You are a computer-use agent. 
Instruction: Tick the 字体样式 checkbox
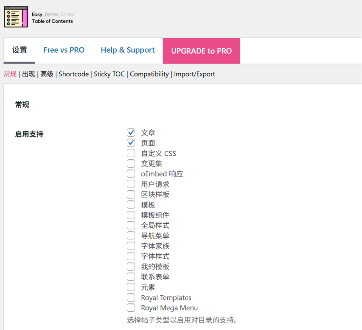131,256
